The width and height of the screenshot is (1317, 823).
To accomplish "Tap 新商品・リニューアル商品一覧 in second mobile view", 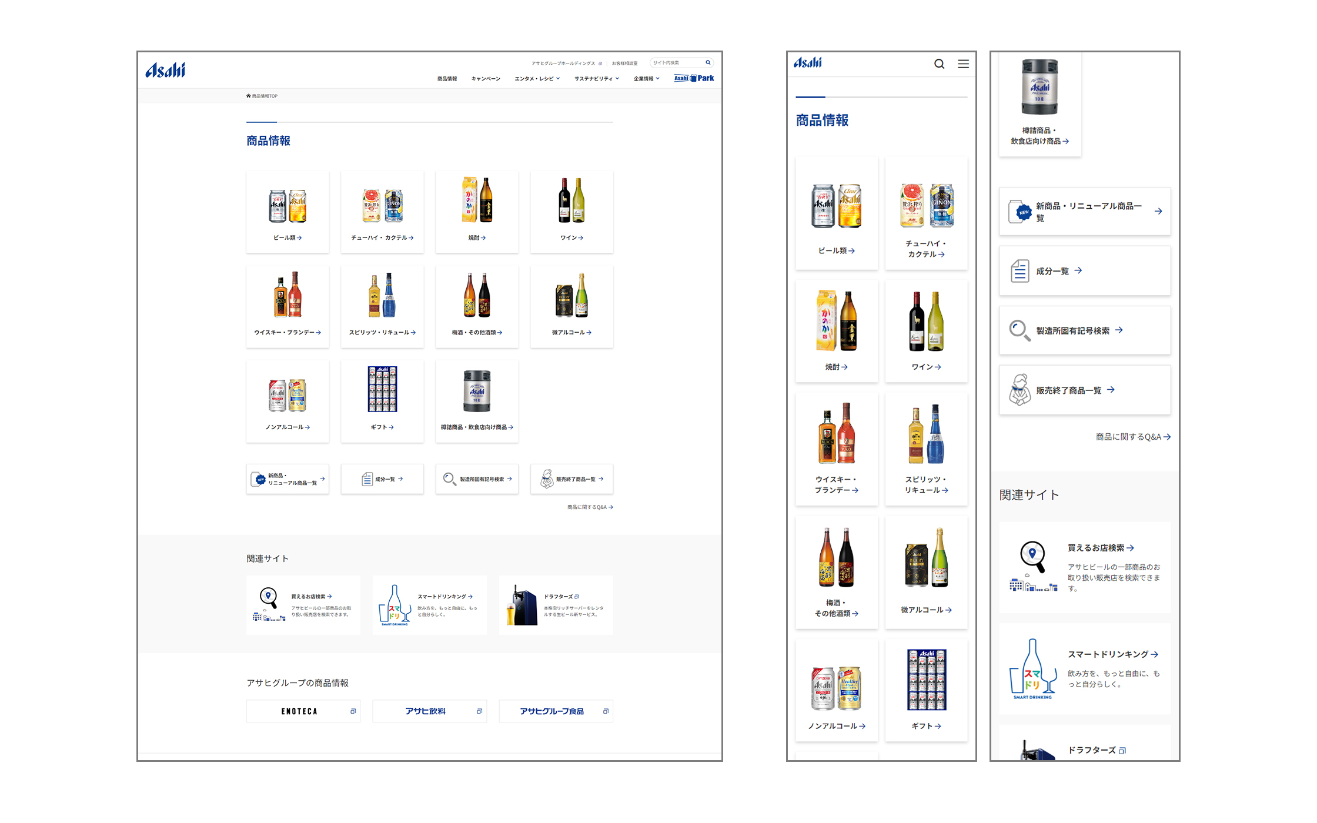I will [1085, 212].
